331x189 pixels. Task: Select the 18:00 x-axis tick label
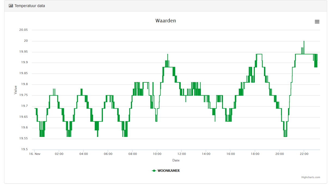click(255, 154)
